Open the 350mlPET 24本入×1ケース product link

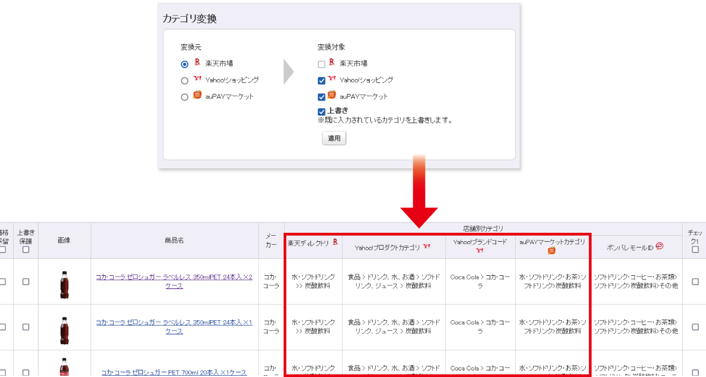pos(174,327)
